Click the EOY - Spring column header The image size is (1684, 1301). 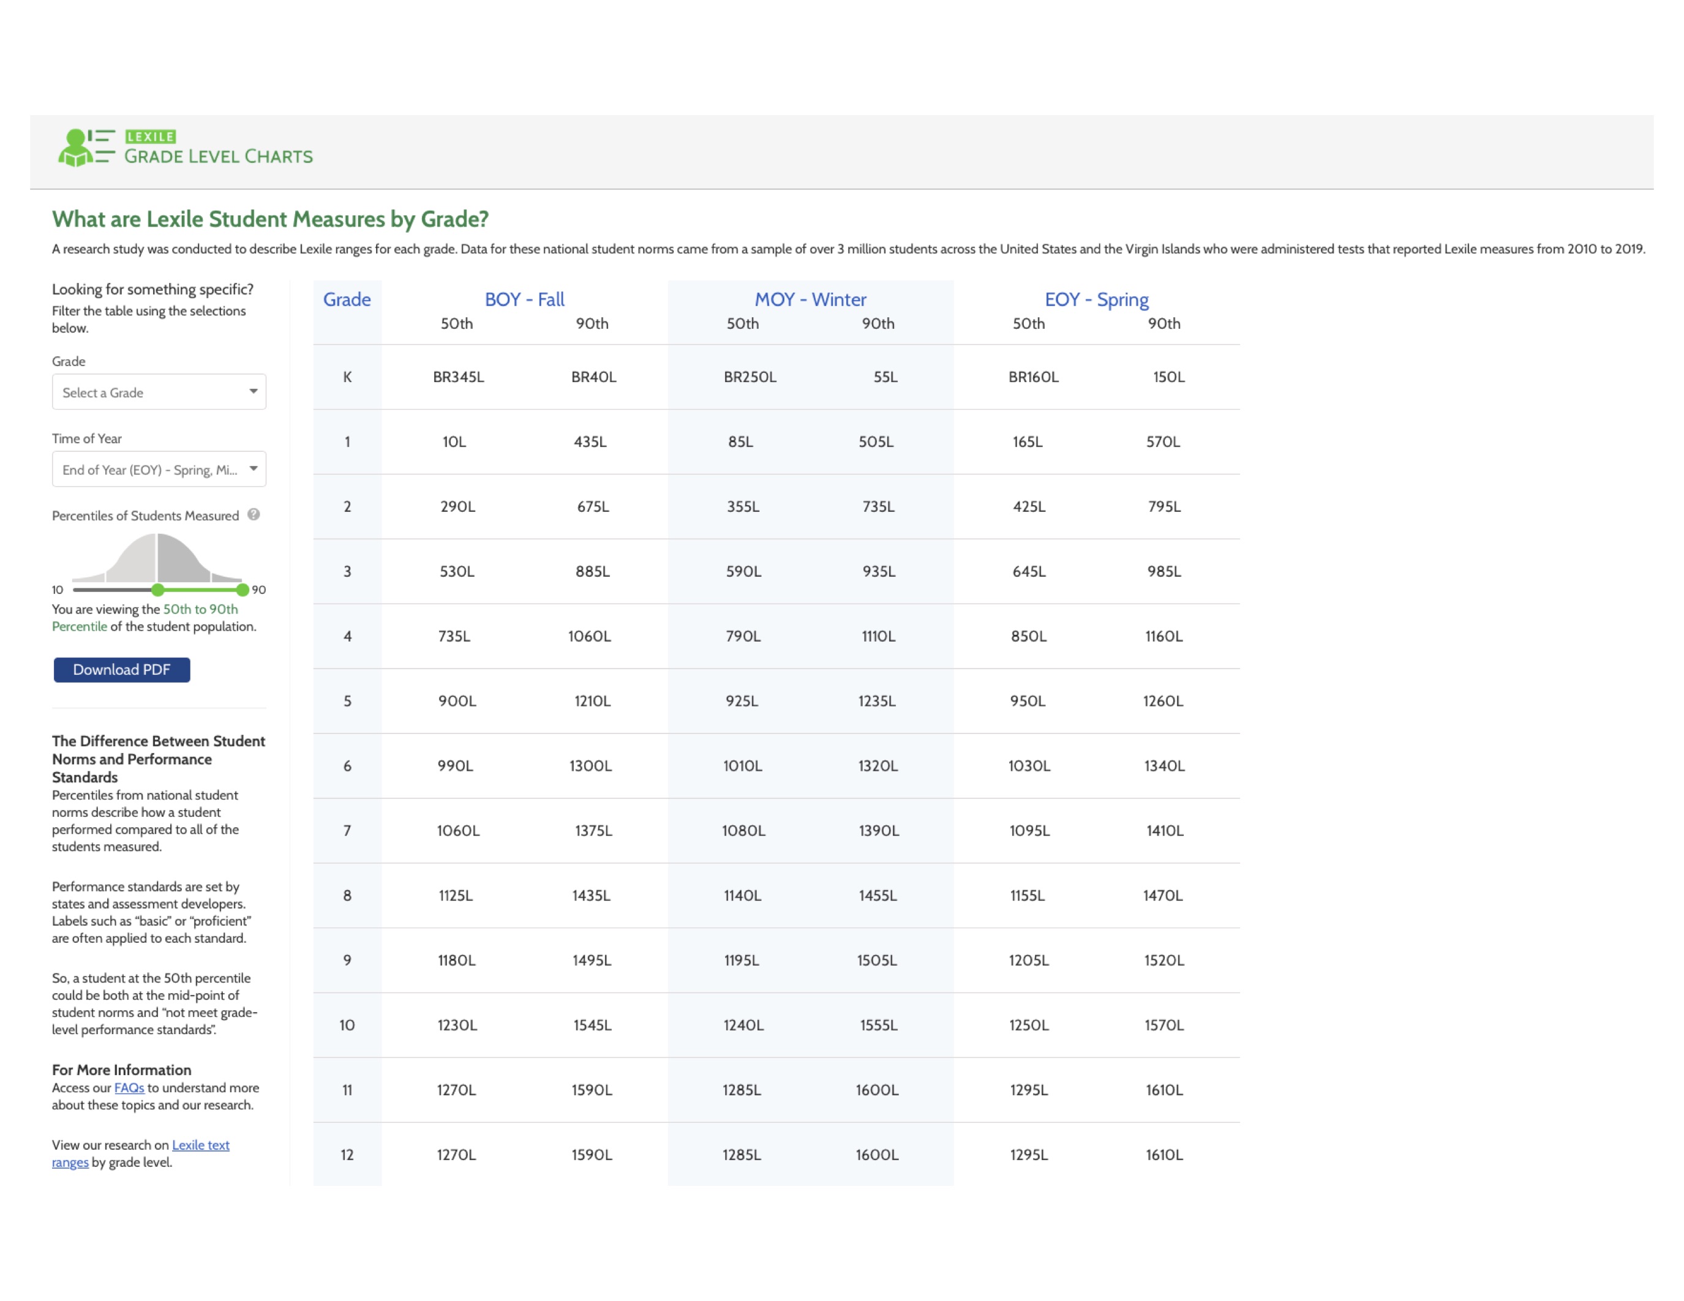click(1097, 299)
